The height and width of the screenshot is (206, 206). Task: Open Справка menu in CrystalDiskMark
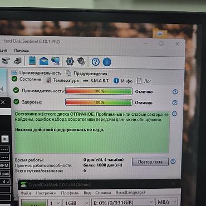tap(103, 193)
